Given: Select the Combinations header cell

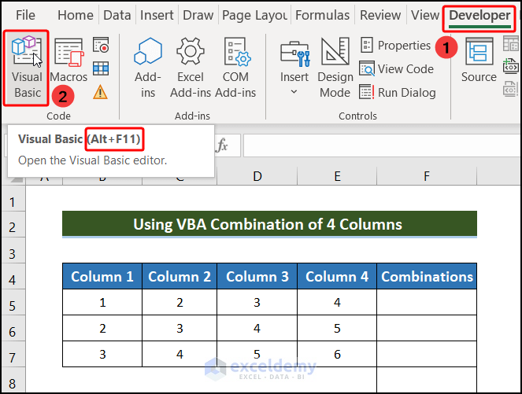Looking at the screenshot, I should tap(427, 277).
